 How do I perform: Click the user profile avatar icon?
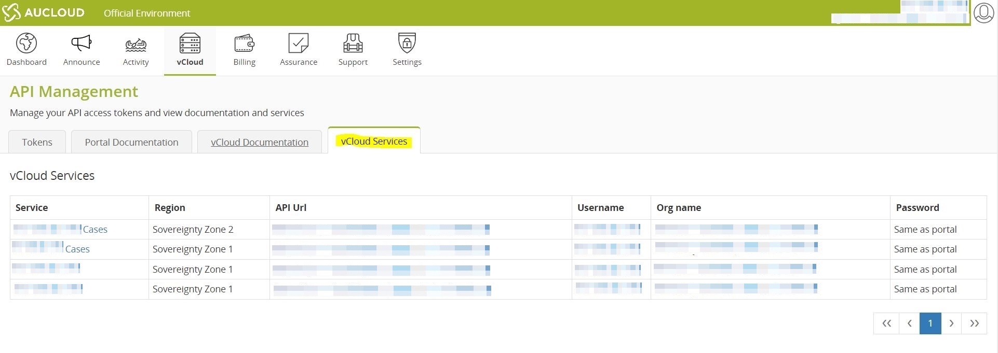tap(983, 12)
